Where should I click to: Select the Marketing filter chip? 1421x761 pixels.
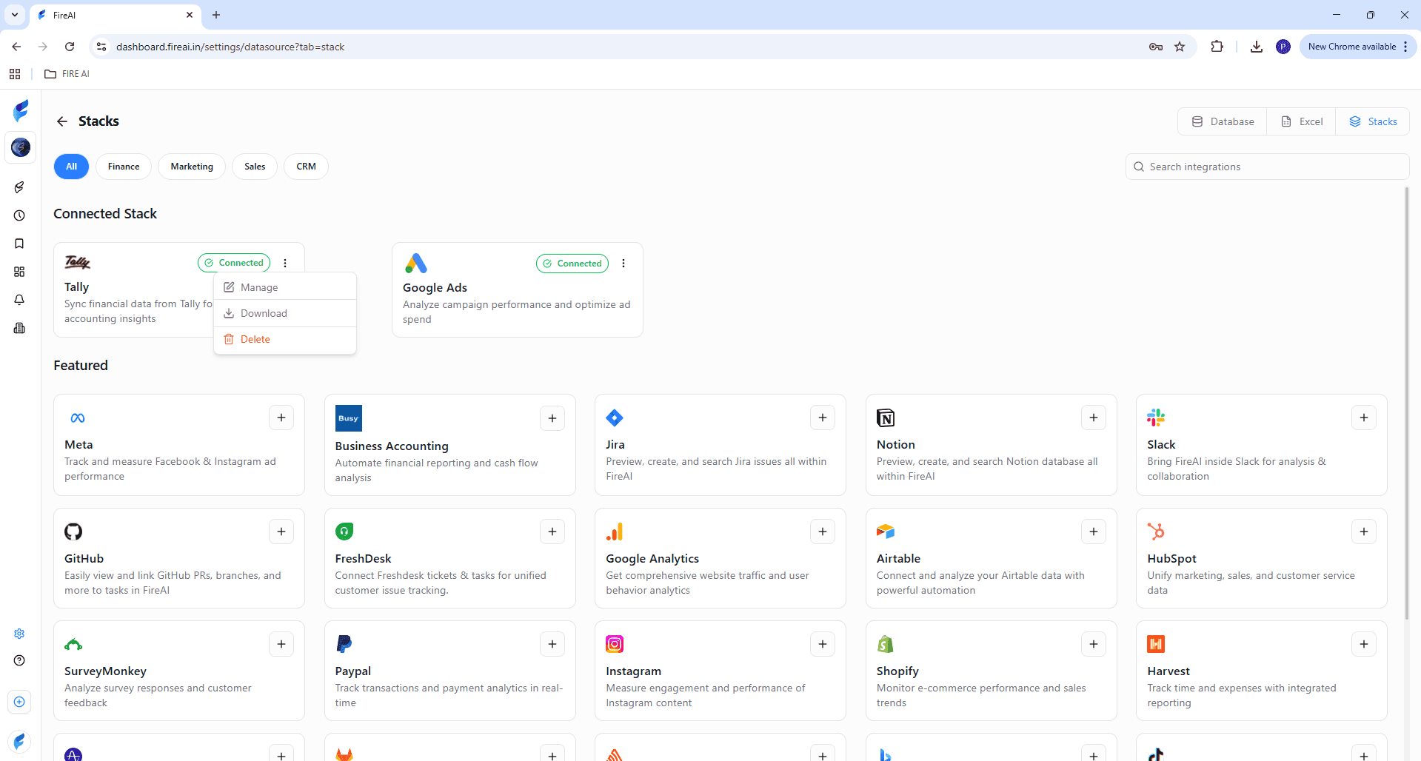point(192,167)
